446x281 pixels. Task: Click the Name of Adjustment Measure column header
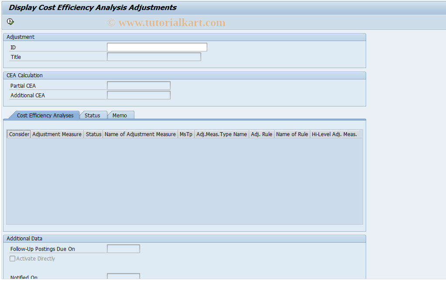pos(140,134)
